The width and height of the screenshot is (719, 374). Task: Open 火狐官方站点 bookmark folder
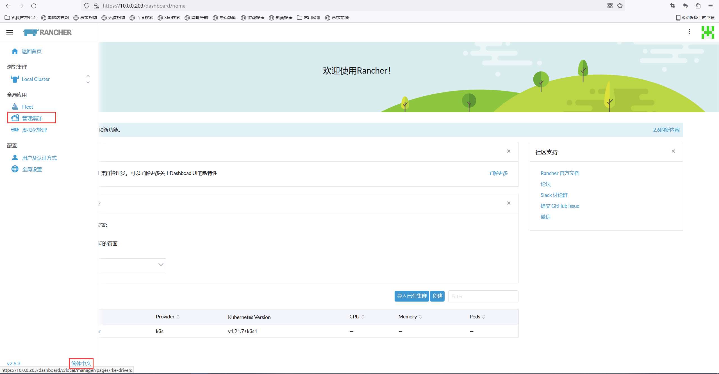(x=21, y=17)
